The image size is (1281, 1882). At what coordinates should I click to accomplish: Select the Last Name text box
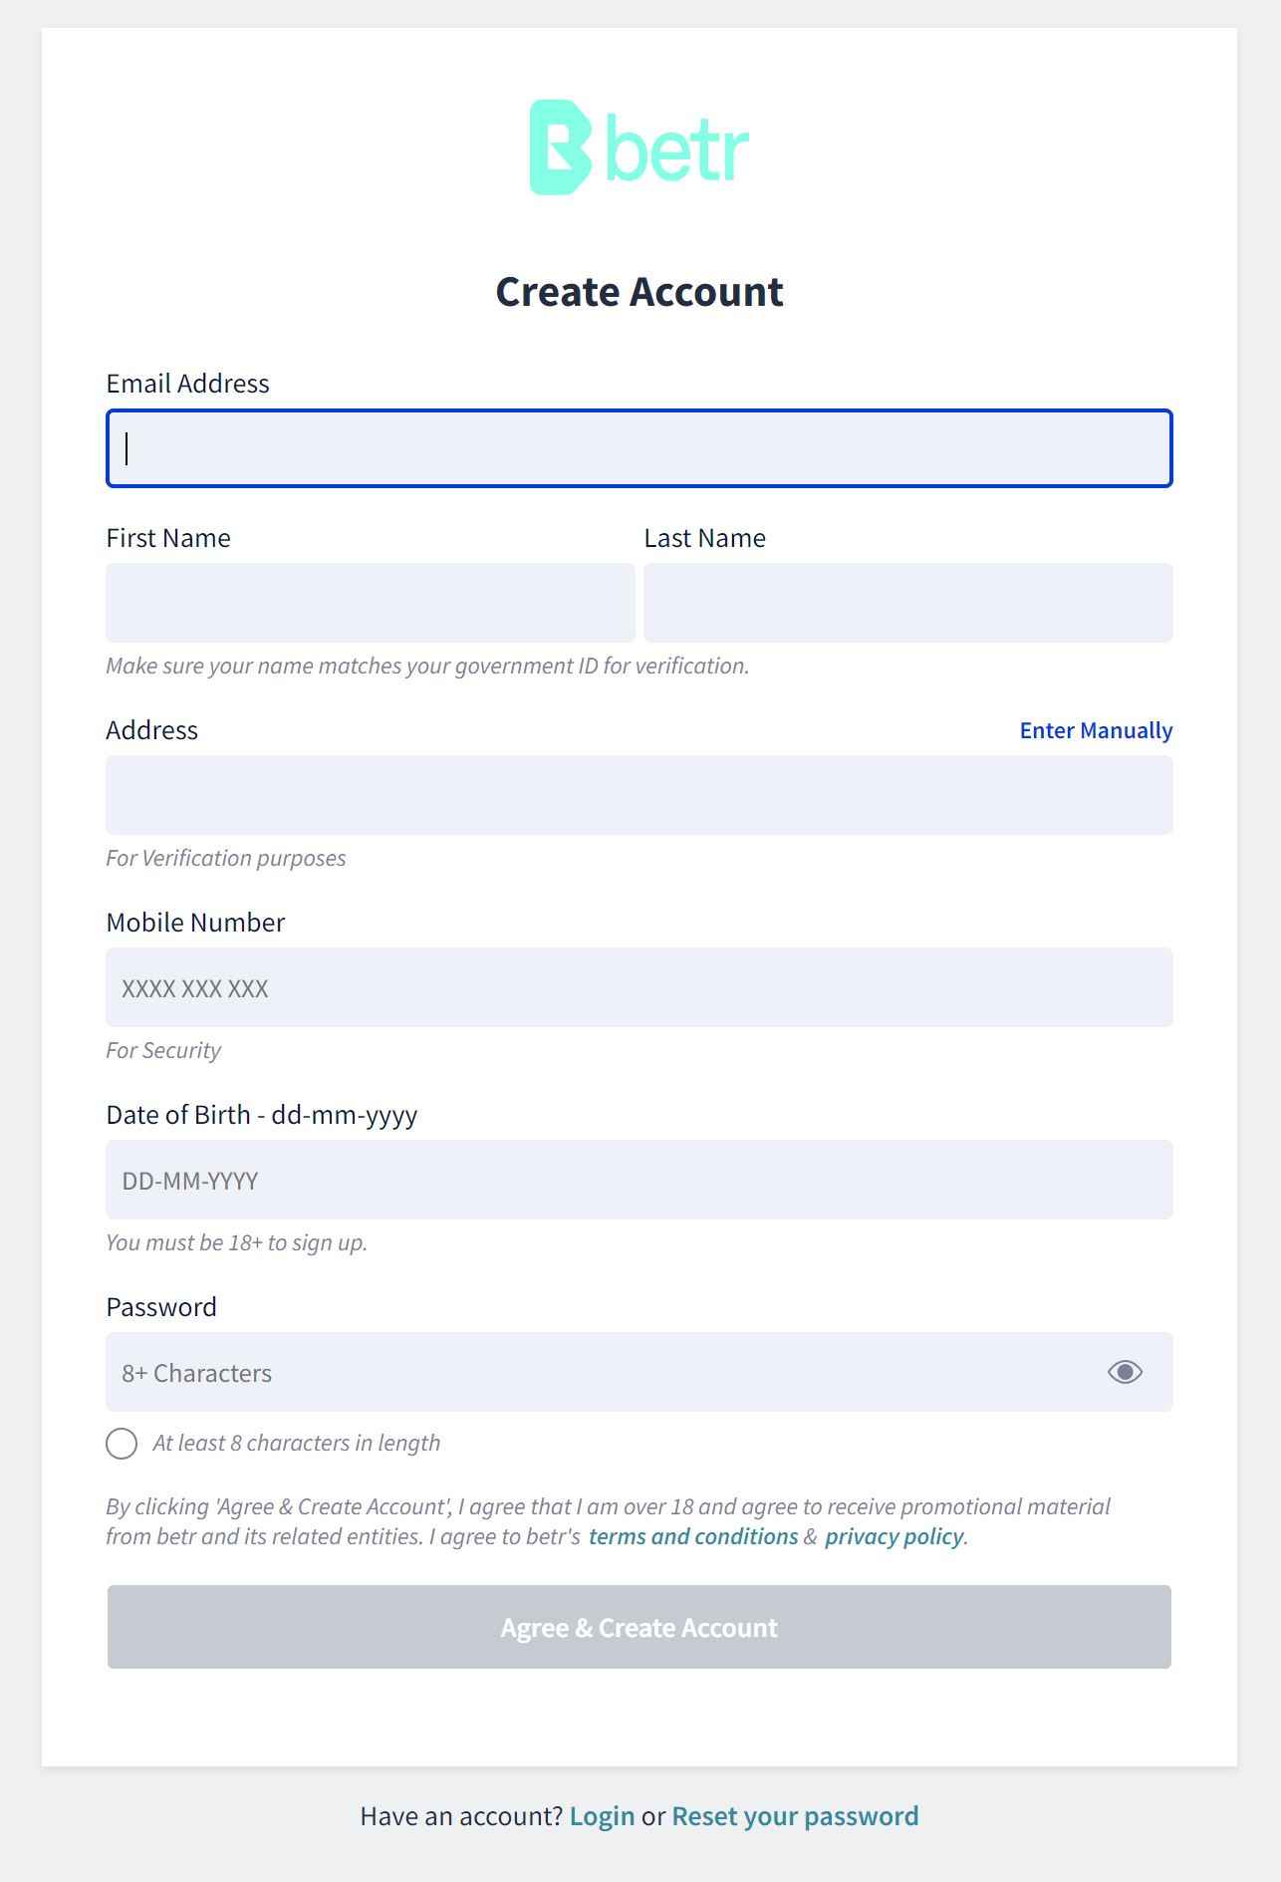click(908, 603)
